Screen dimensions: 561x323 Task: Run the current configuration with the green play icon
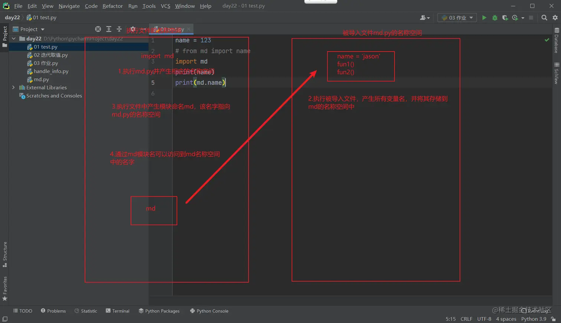coord(484,17)
